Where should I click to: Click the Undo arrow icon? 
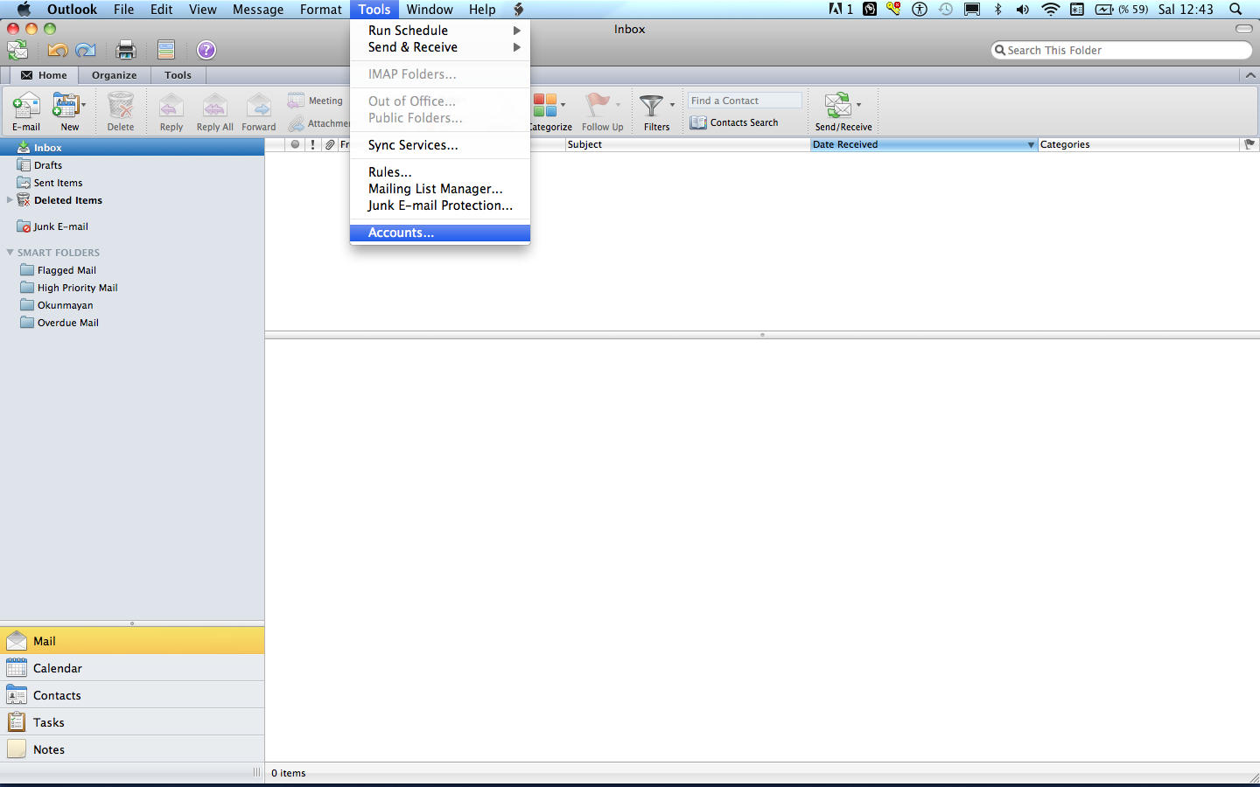coord(58,50)
